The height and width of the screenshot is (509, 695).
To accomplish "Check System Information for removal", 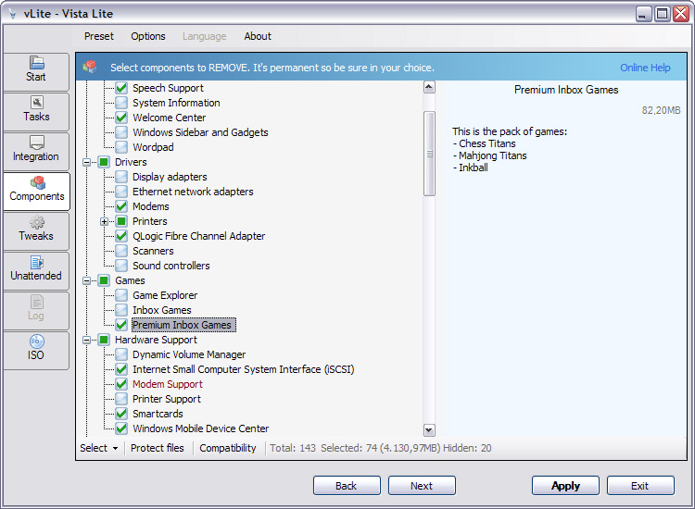I will (121, 103).
